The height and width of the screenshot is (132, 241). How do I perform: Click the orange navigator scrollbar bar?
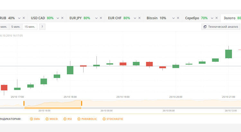(53, 108)
